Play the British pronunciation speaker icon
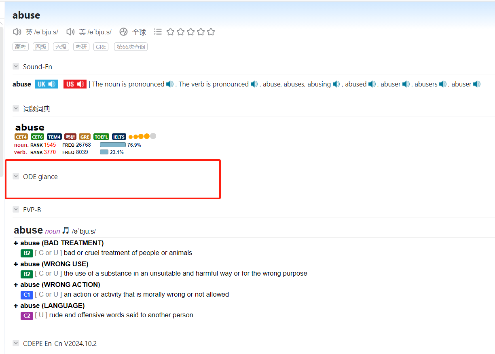This screenshot has width=495, height=354. coord(17,32)
